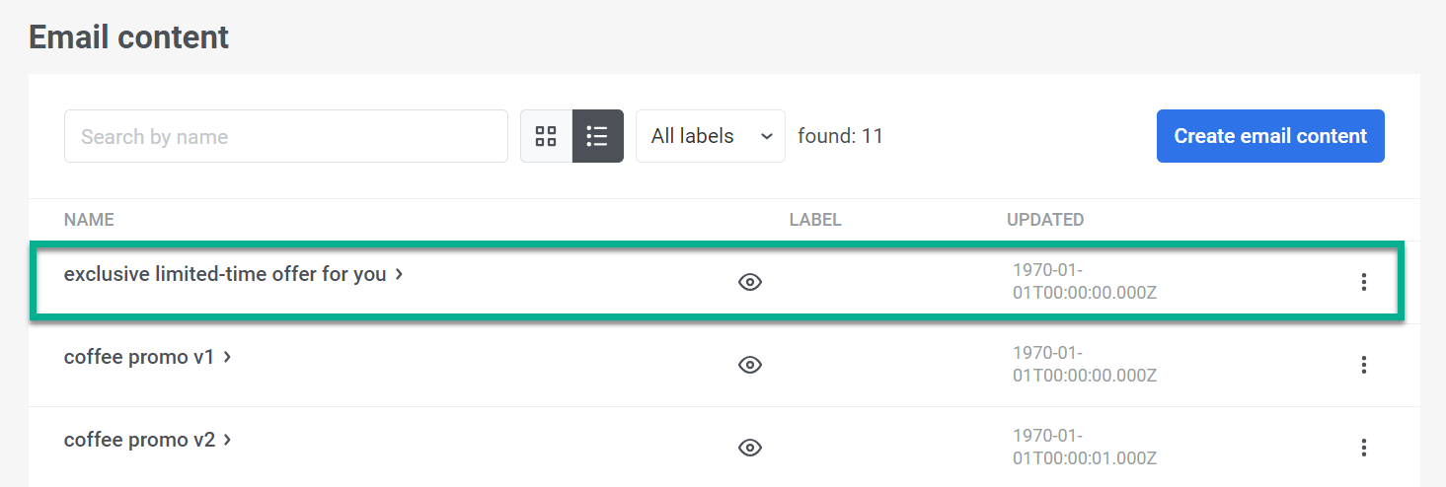Switch to list view layout
This screenshot has width=1446, height=487.
tap(597, 136)
